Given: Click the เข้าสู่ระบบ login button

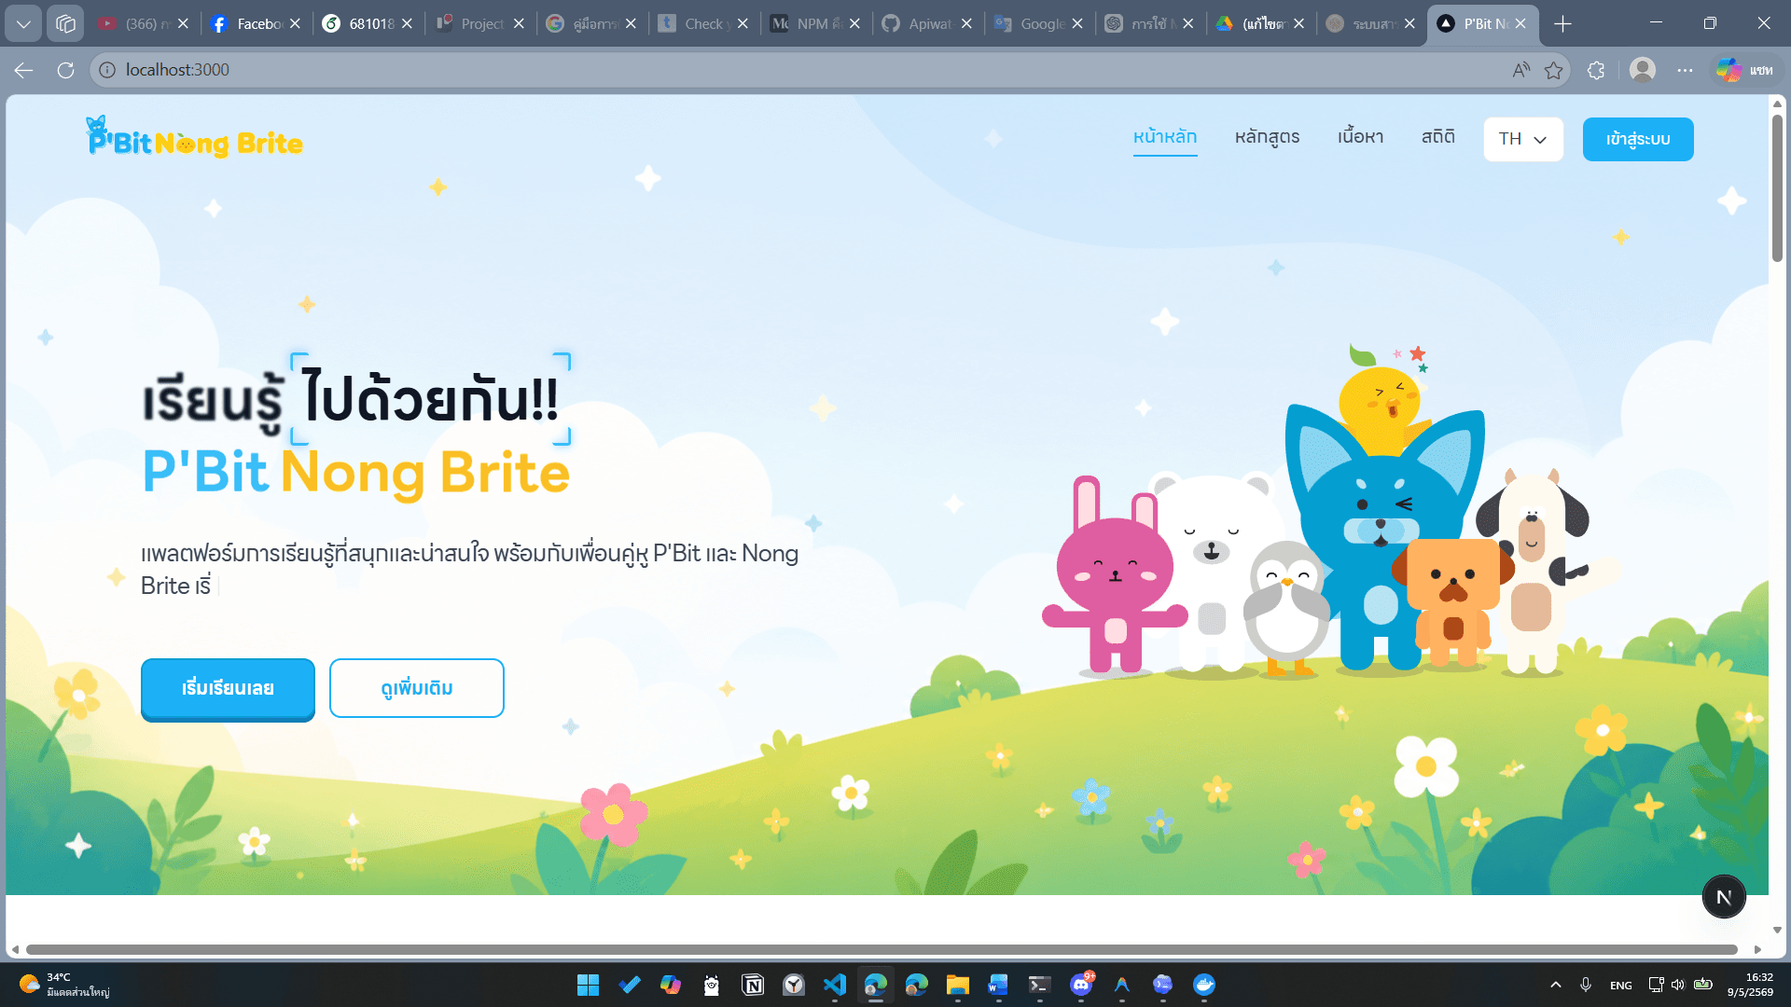Looking at the screenshot, I should point(1638,139).
